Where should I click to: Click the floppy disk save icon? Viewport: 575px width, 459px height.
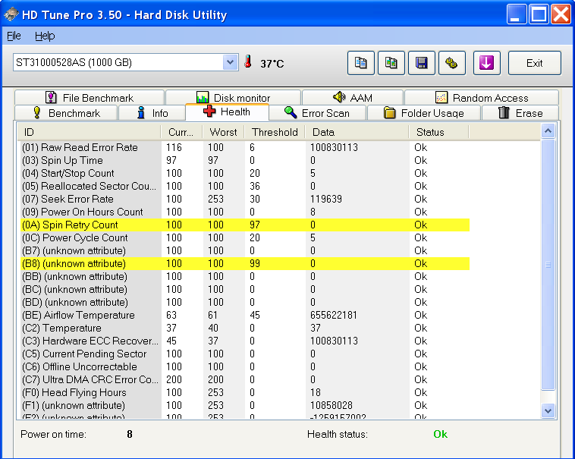(422, 64)
